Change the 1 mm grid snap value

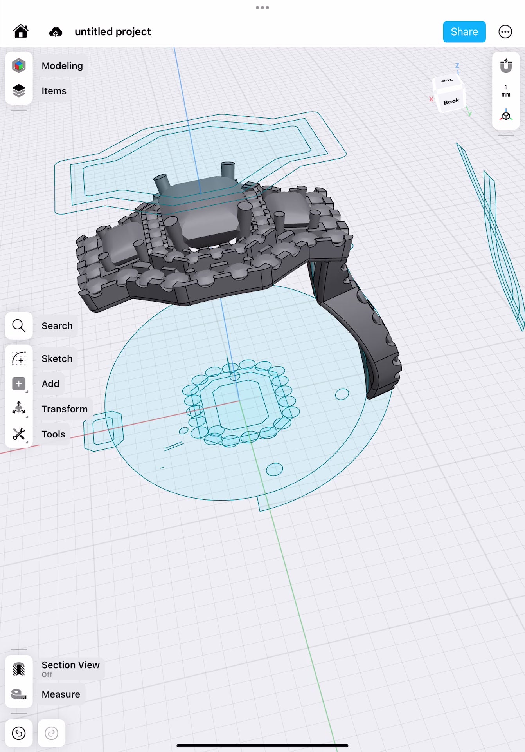click(x=506, y=91)
